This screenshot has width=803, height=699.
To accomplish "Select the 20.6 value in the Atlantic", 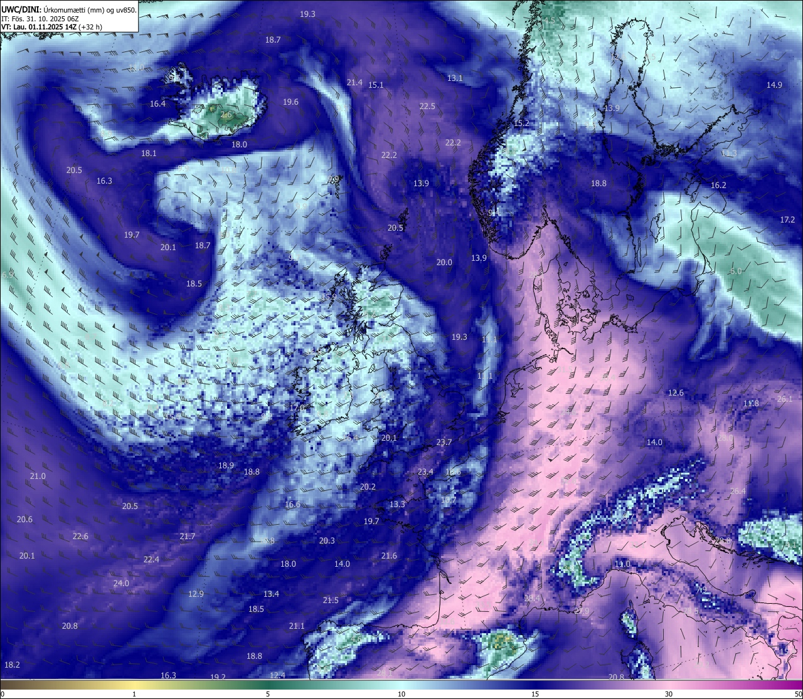I will pos(24,519).
